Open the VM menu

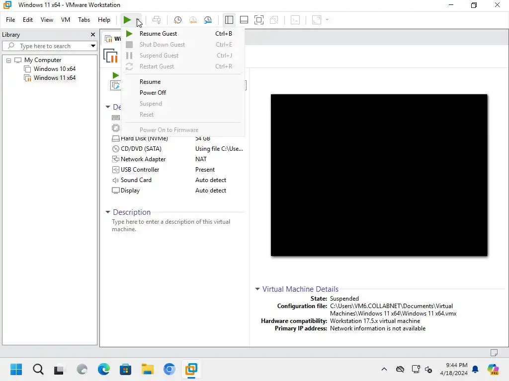[66, 20]
